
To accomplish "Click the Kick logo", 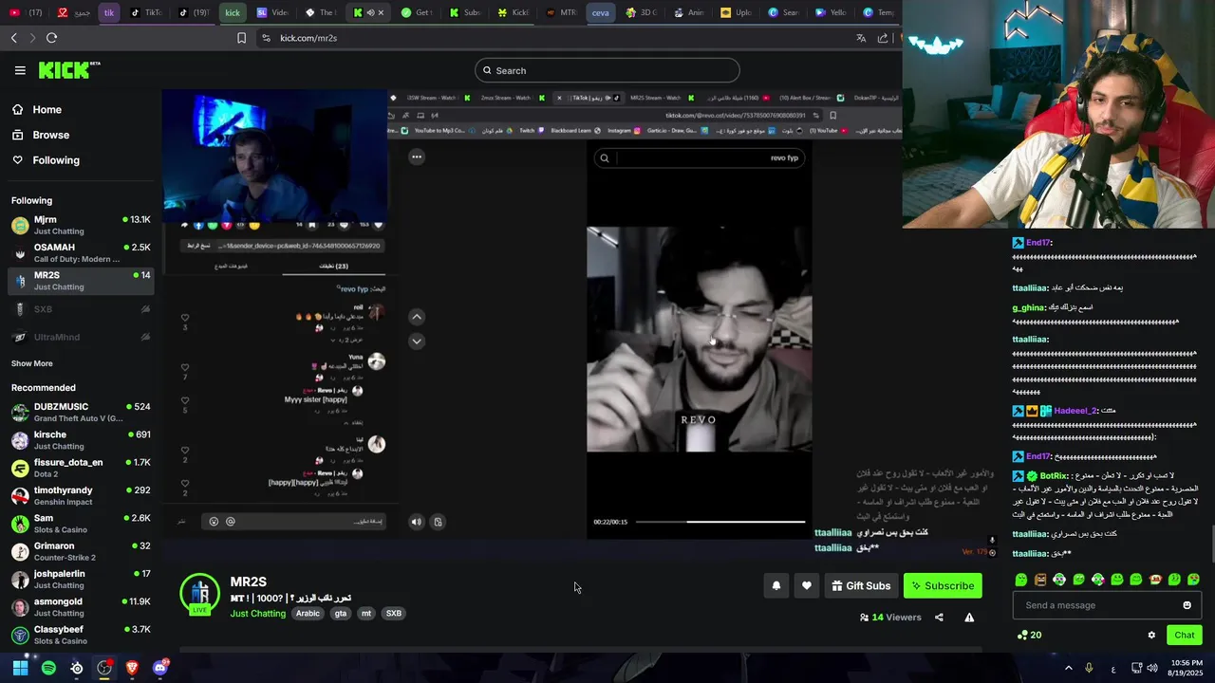I will tap(69, 70).
